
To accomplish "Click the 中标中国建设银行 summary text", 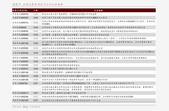I will click(x=60, y=61).
